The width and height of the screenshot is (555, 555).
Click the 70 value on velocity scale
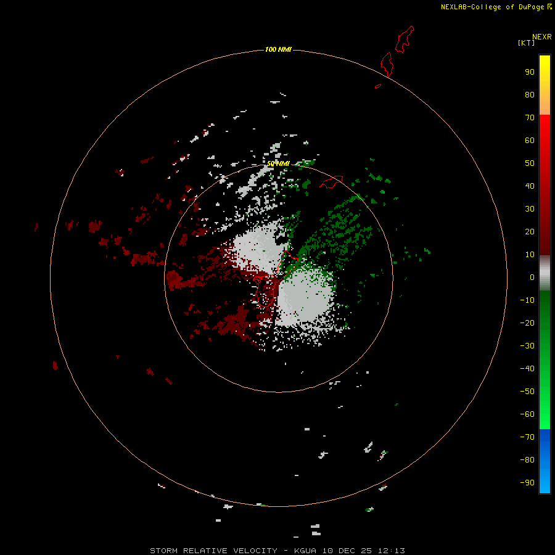pyautogui.click(x=530, y=118)
